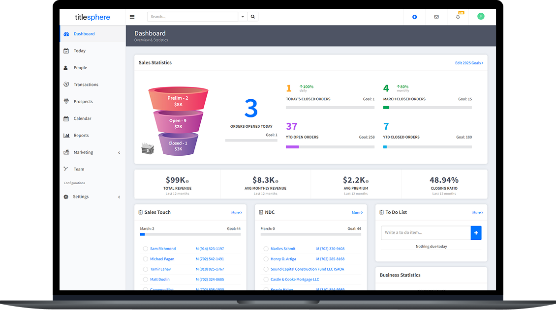The image size is (556, 310).
Task: Click the blue plus add icon
Action: [414, 17]
